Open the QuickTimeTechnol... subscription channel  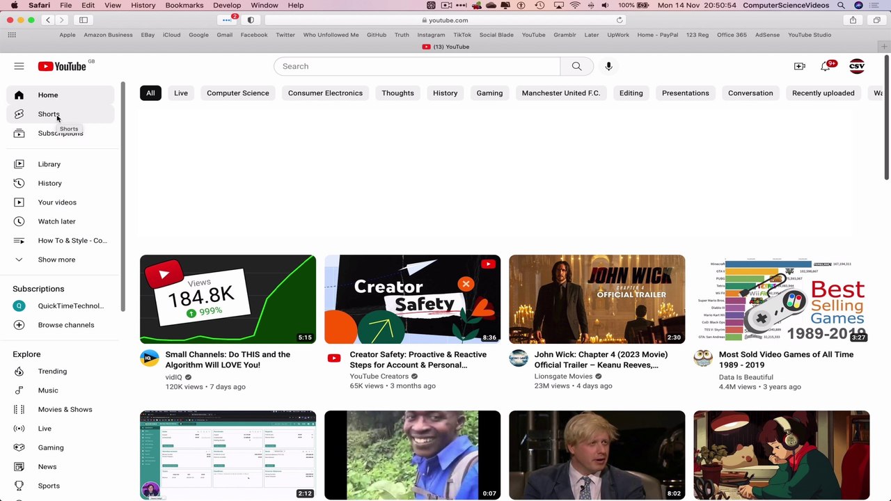click(x=60, y=305)
